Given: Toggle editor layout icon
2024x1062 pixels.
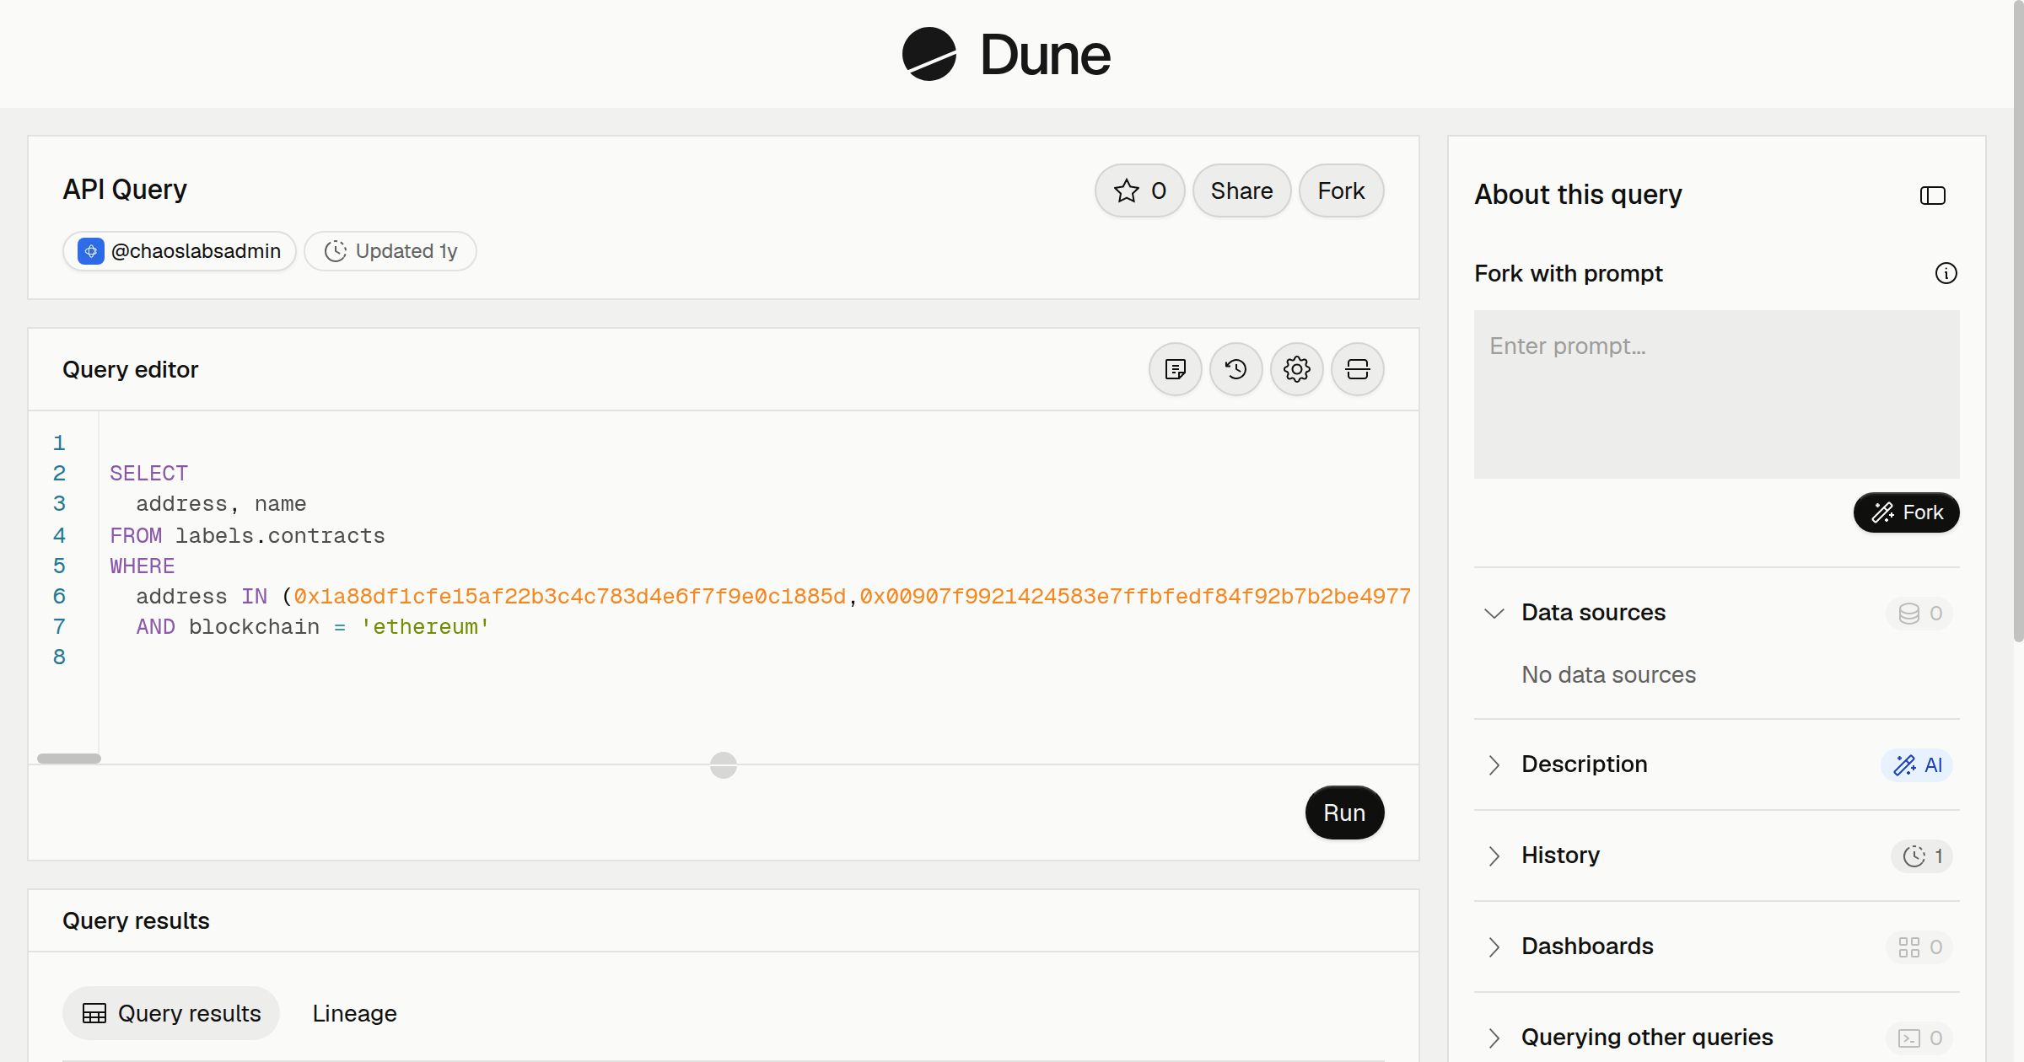Looking at the screenshot, I should [1357, 369].
